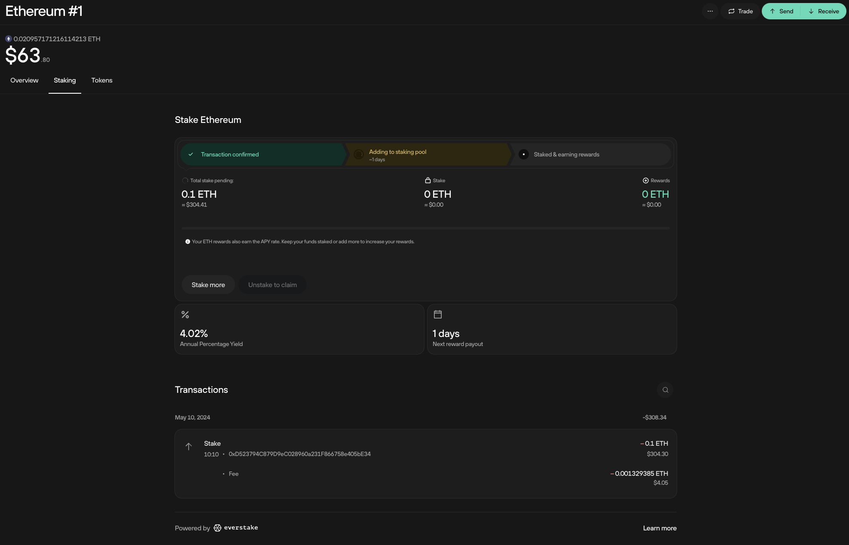Click the Stake more button
Image resolution: width=849 pixels, height=545 pixels.
(x=208, y=285)
